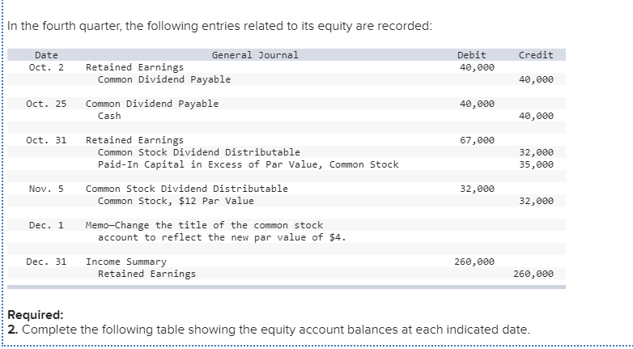Click the 67,000 debit amount
This screenshot has height=349, width=633.
[x=477, y=140]
